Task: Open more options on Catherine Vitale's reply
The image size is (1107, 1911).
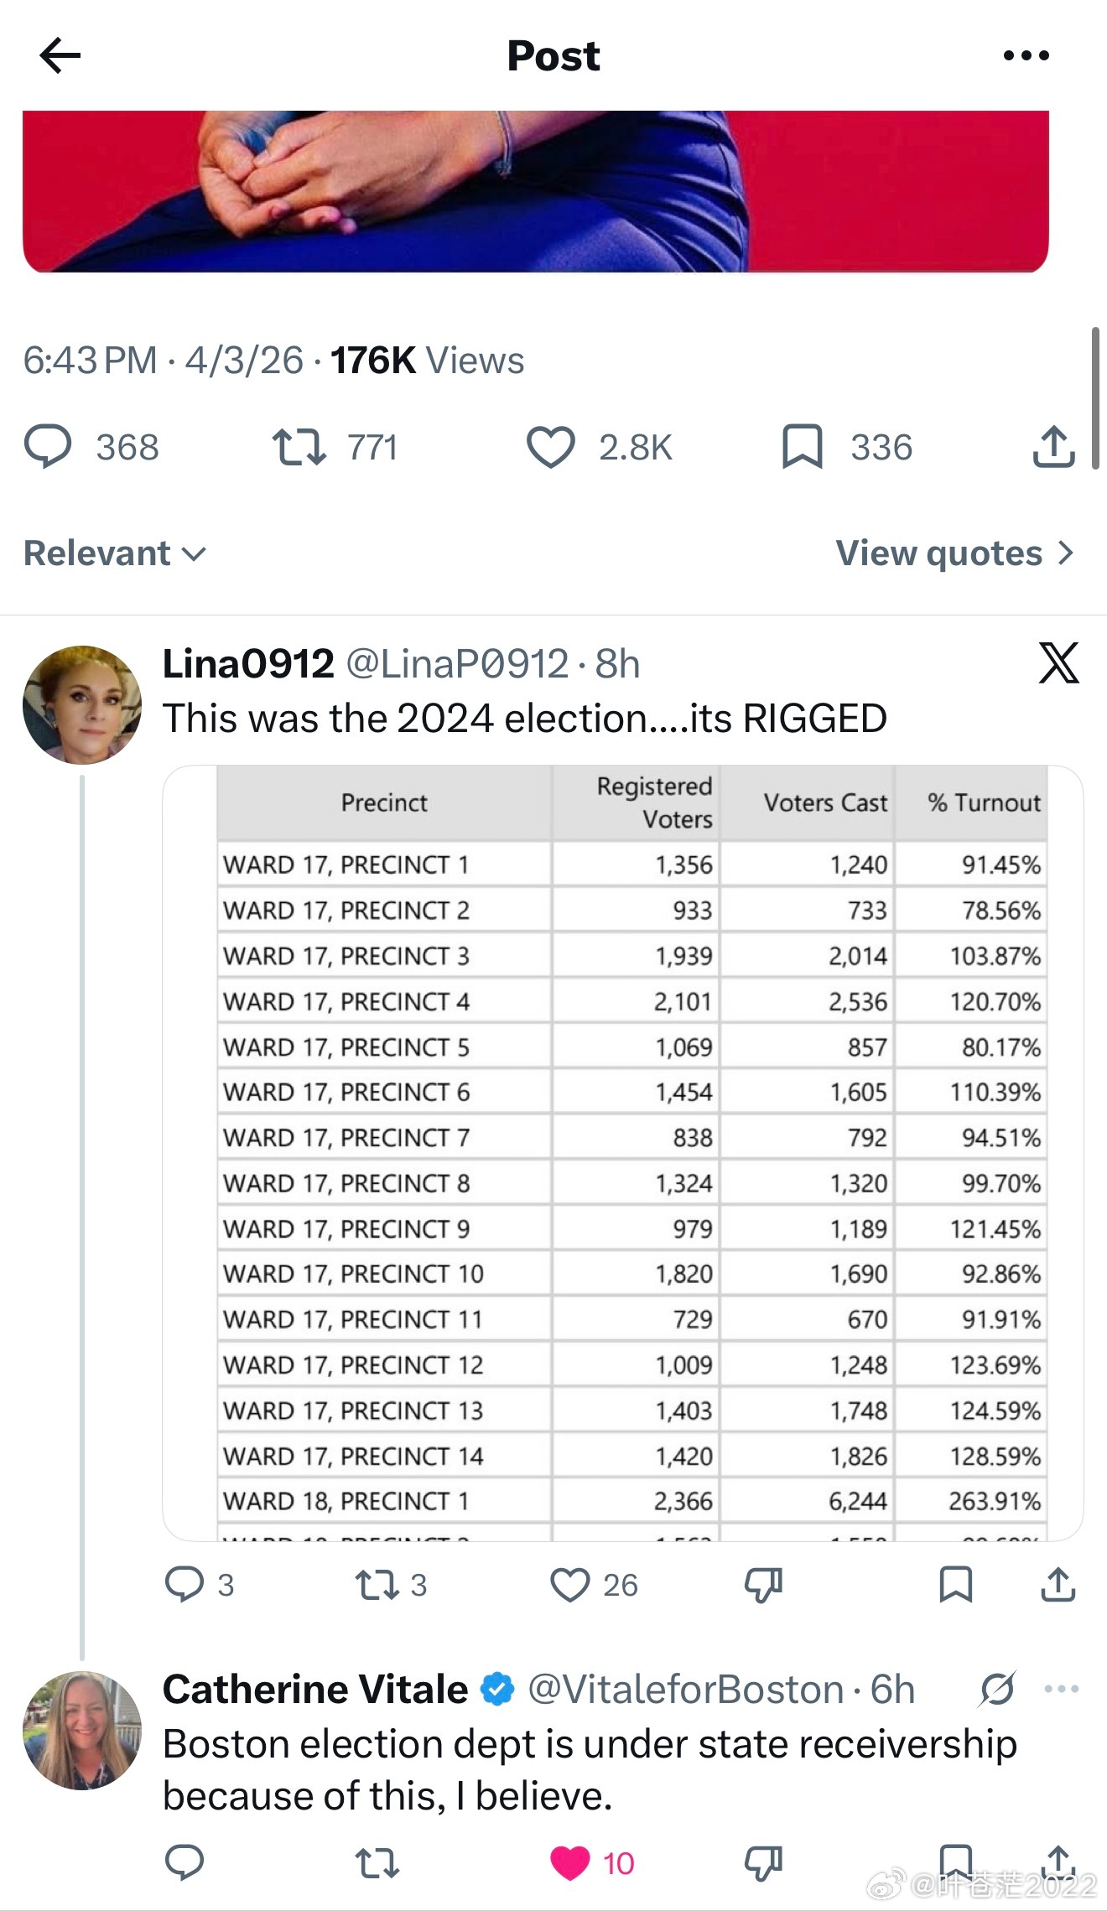Action: click(1061, 1690)
